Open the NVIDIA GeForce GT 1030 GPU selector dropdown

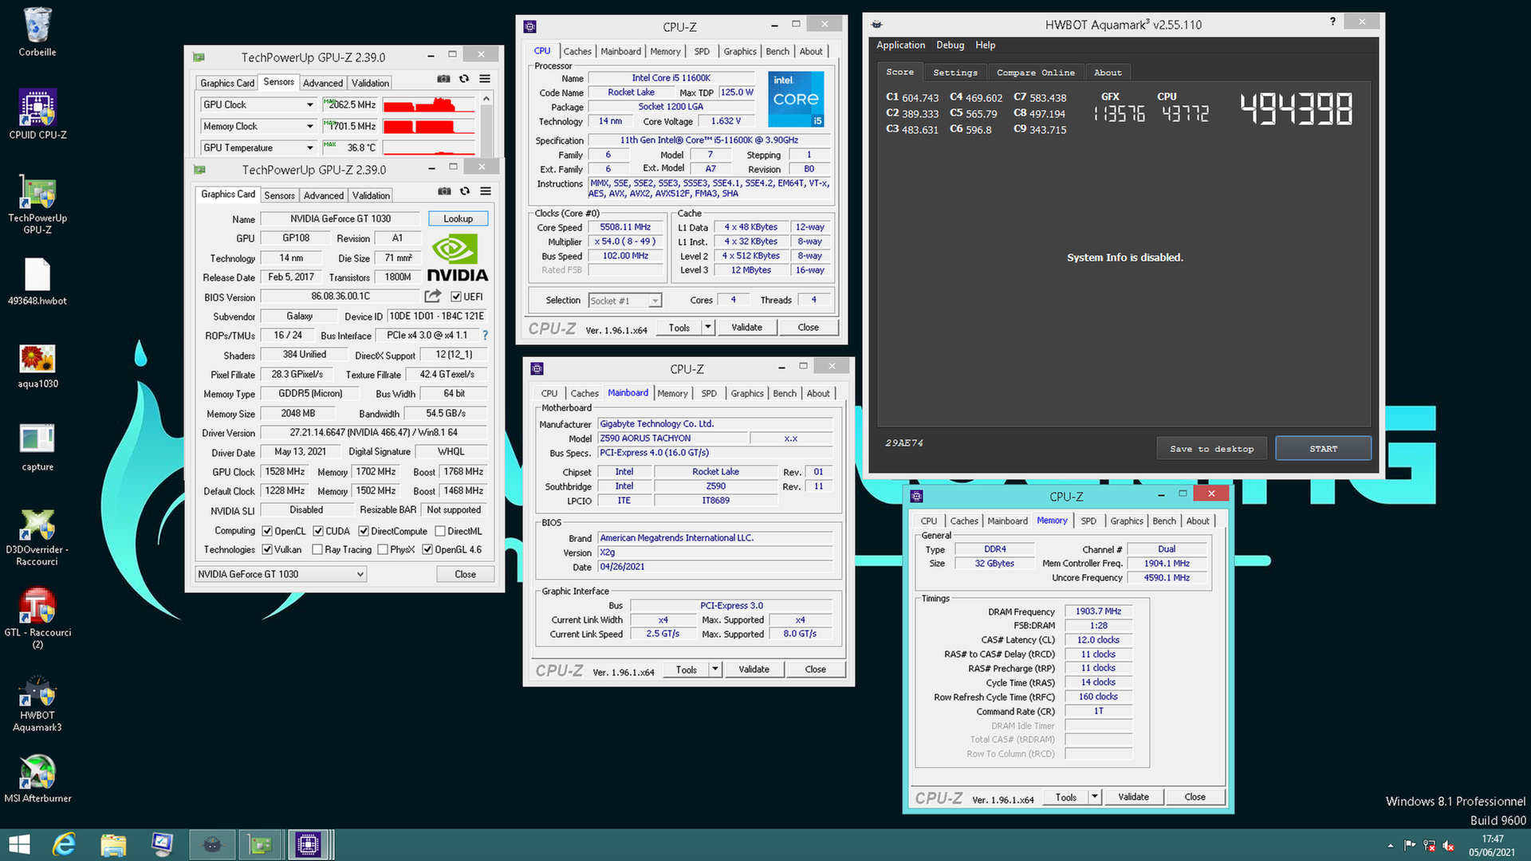click(x=281, y=574)
